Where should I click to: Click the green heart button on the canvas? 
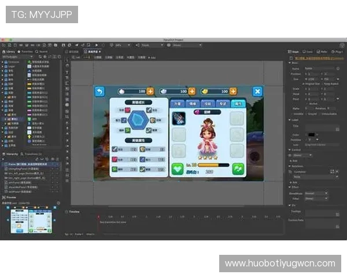click(178, 169)
